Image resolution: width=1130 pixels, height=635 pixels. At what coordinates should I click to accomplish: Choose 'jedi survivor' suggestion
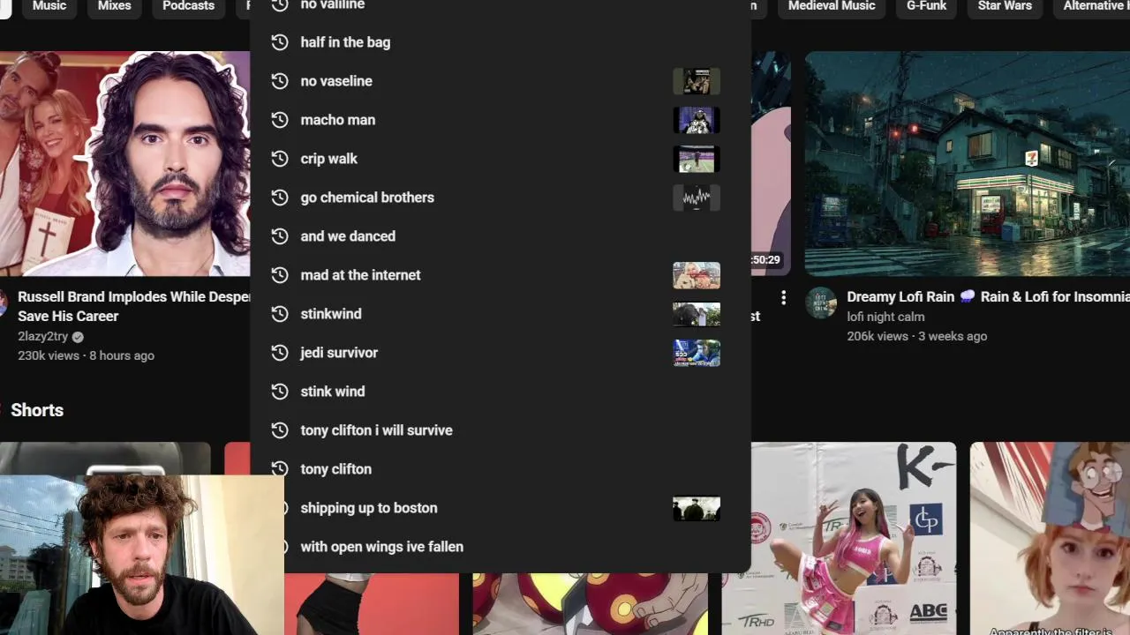pos(501,353)
